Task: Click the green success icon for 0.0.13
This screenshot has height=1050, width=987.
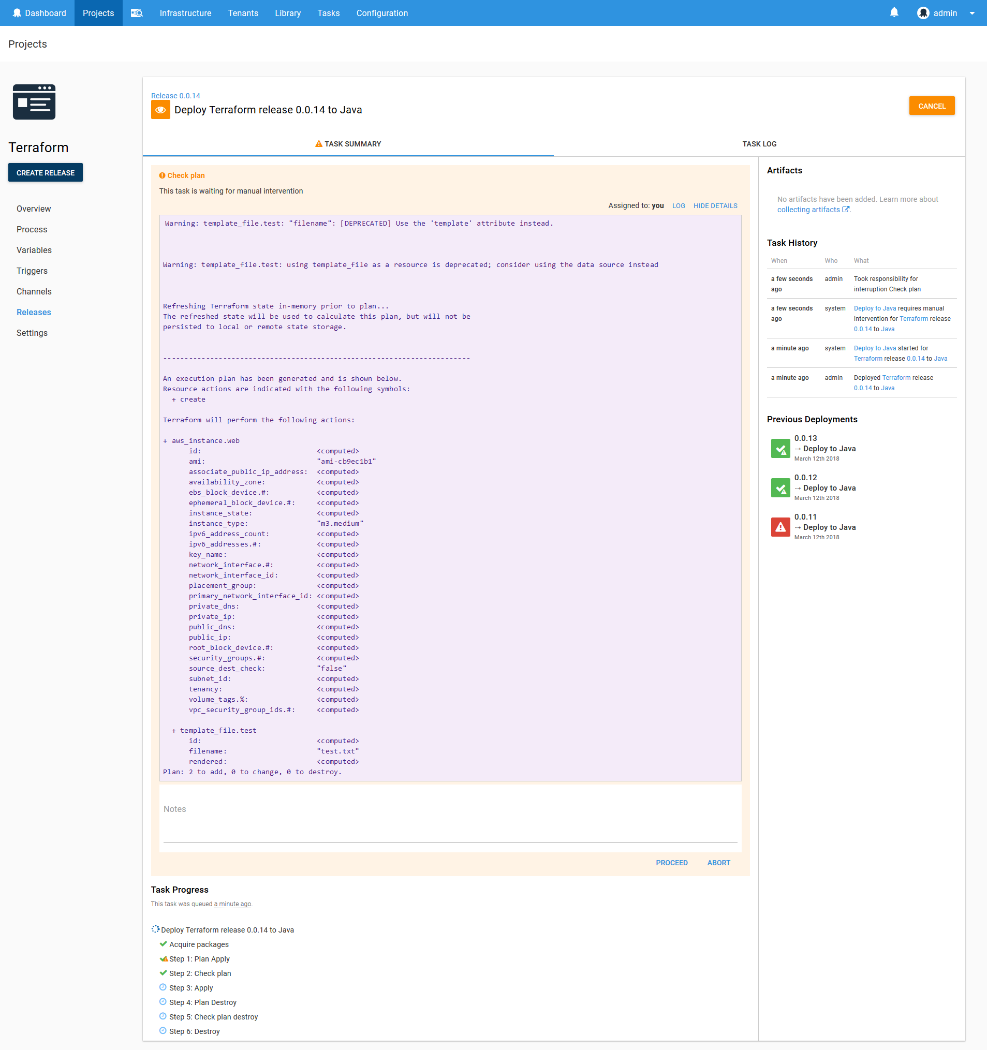Action: [x=780, y=449]
